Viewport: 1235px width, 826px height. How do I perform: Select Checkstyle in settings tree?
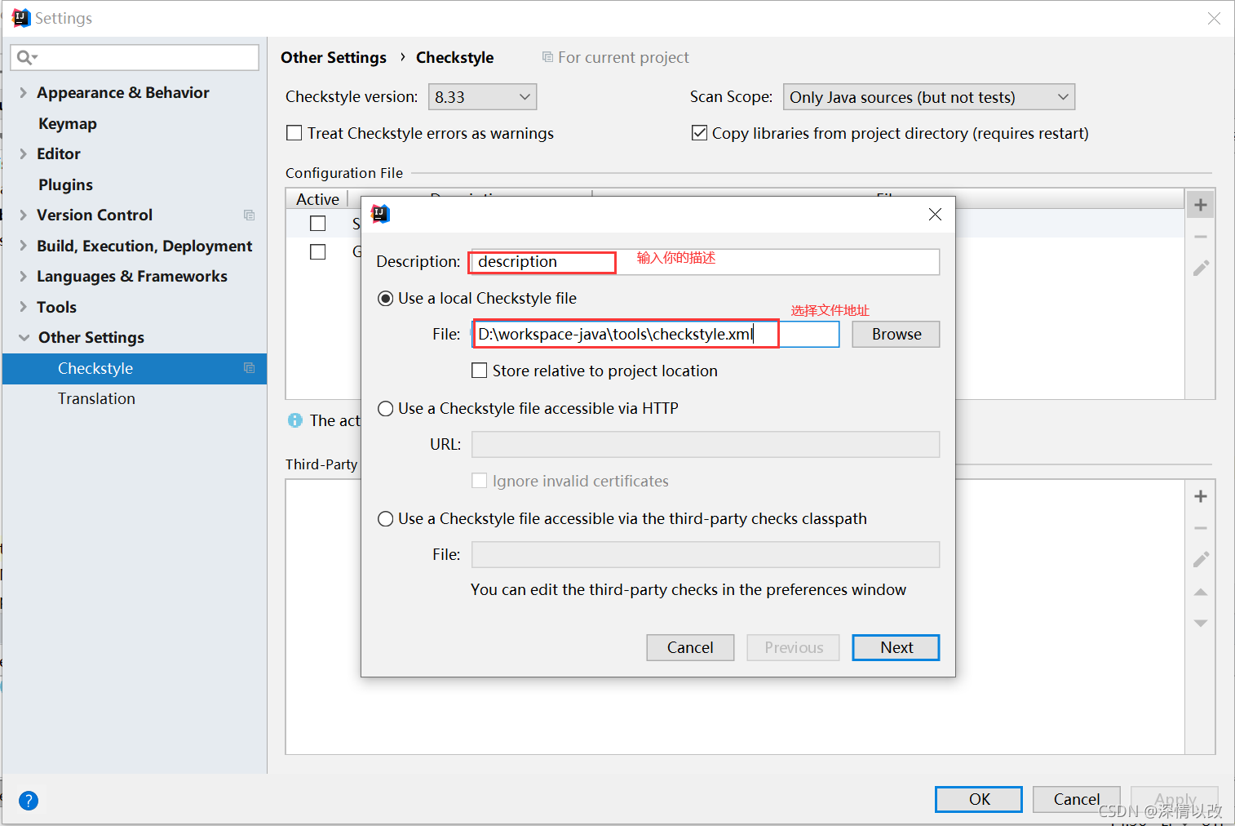click(x=135, y=368)
